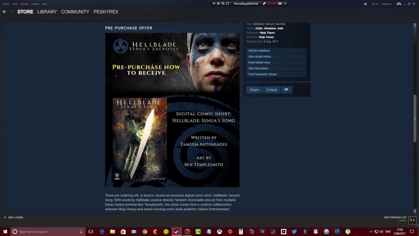Open the Action Center notifications
Screen dimensions: 419x236
tap(412, 232)
